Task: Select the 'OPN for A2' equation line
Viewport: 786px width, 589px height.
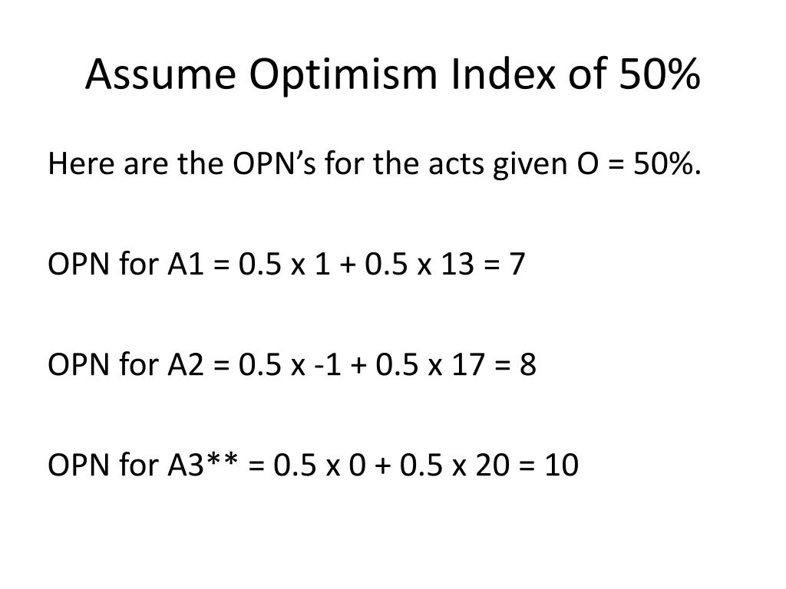Action: pos(292,364)
